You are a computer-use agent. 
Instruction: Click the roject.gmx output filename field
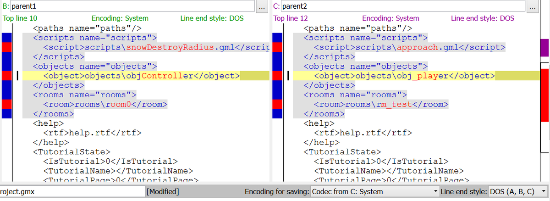click(72, 191)
